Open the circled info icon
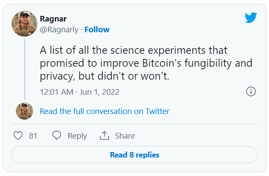 (251, 91)
